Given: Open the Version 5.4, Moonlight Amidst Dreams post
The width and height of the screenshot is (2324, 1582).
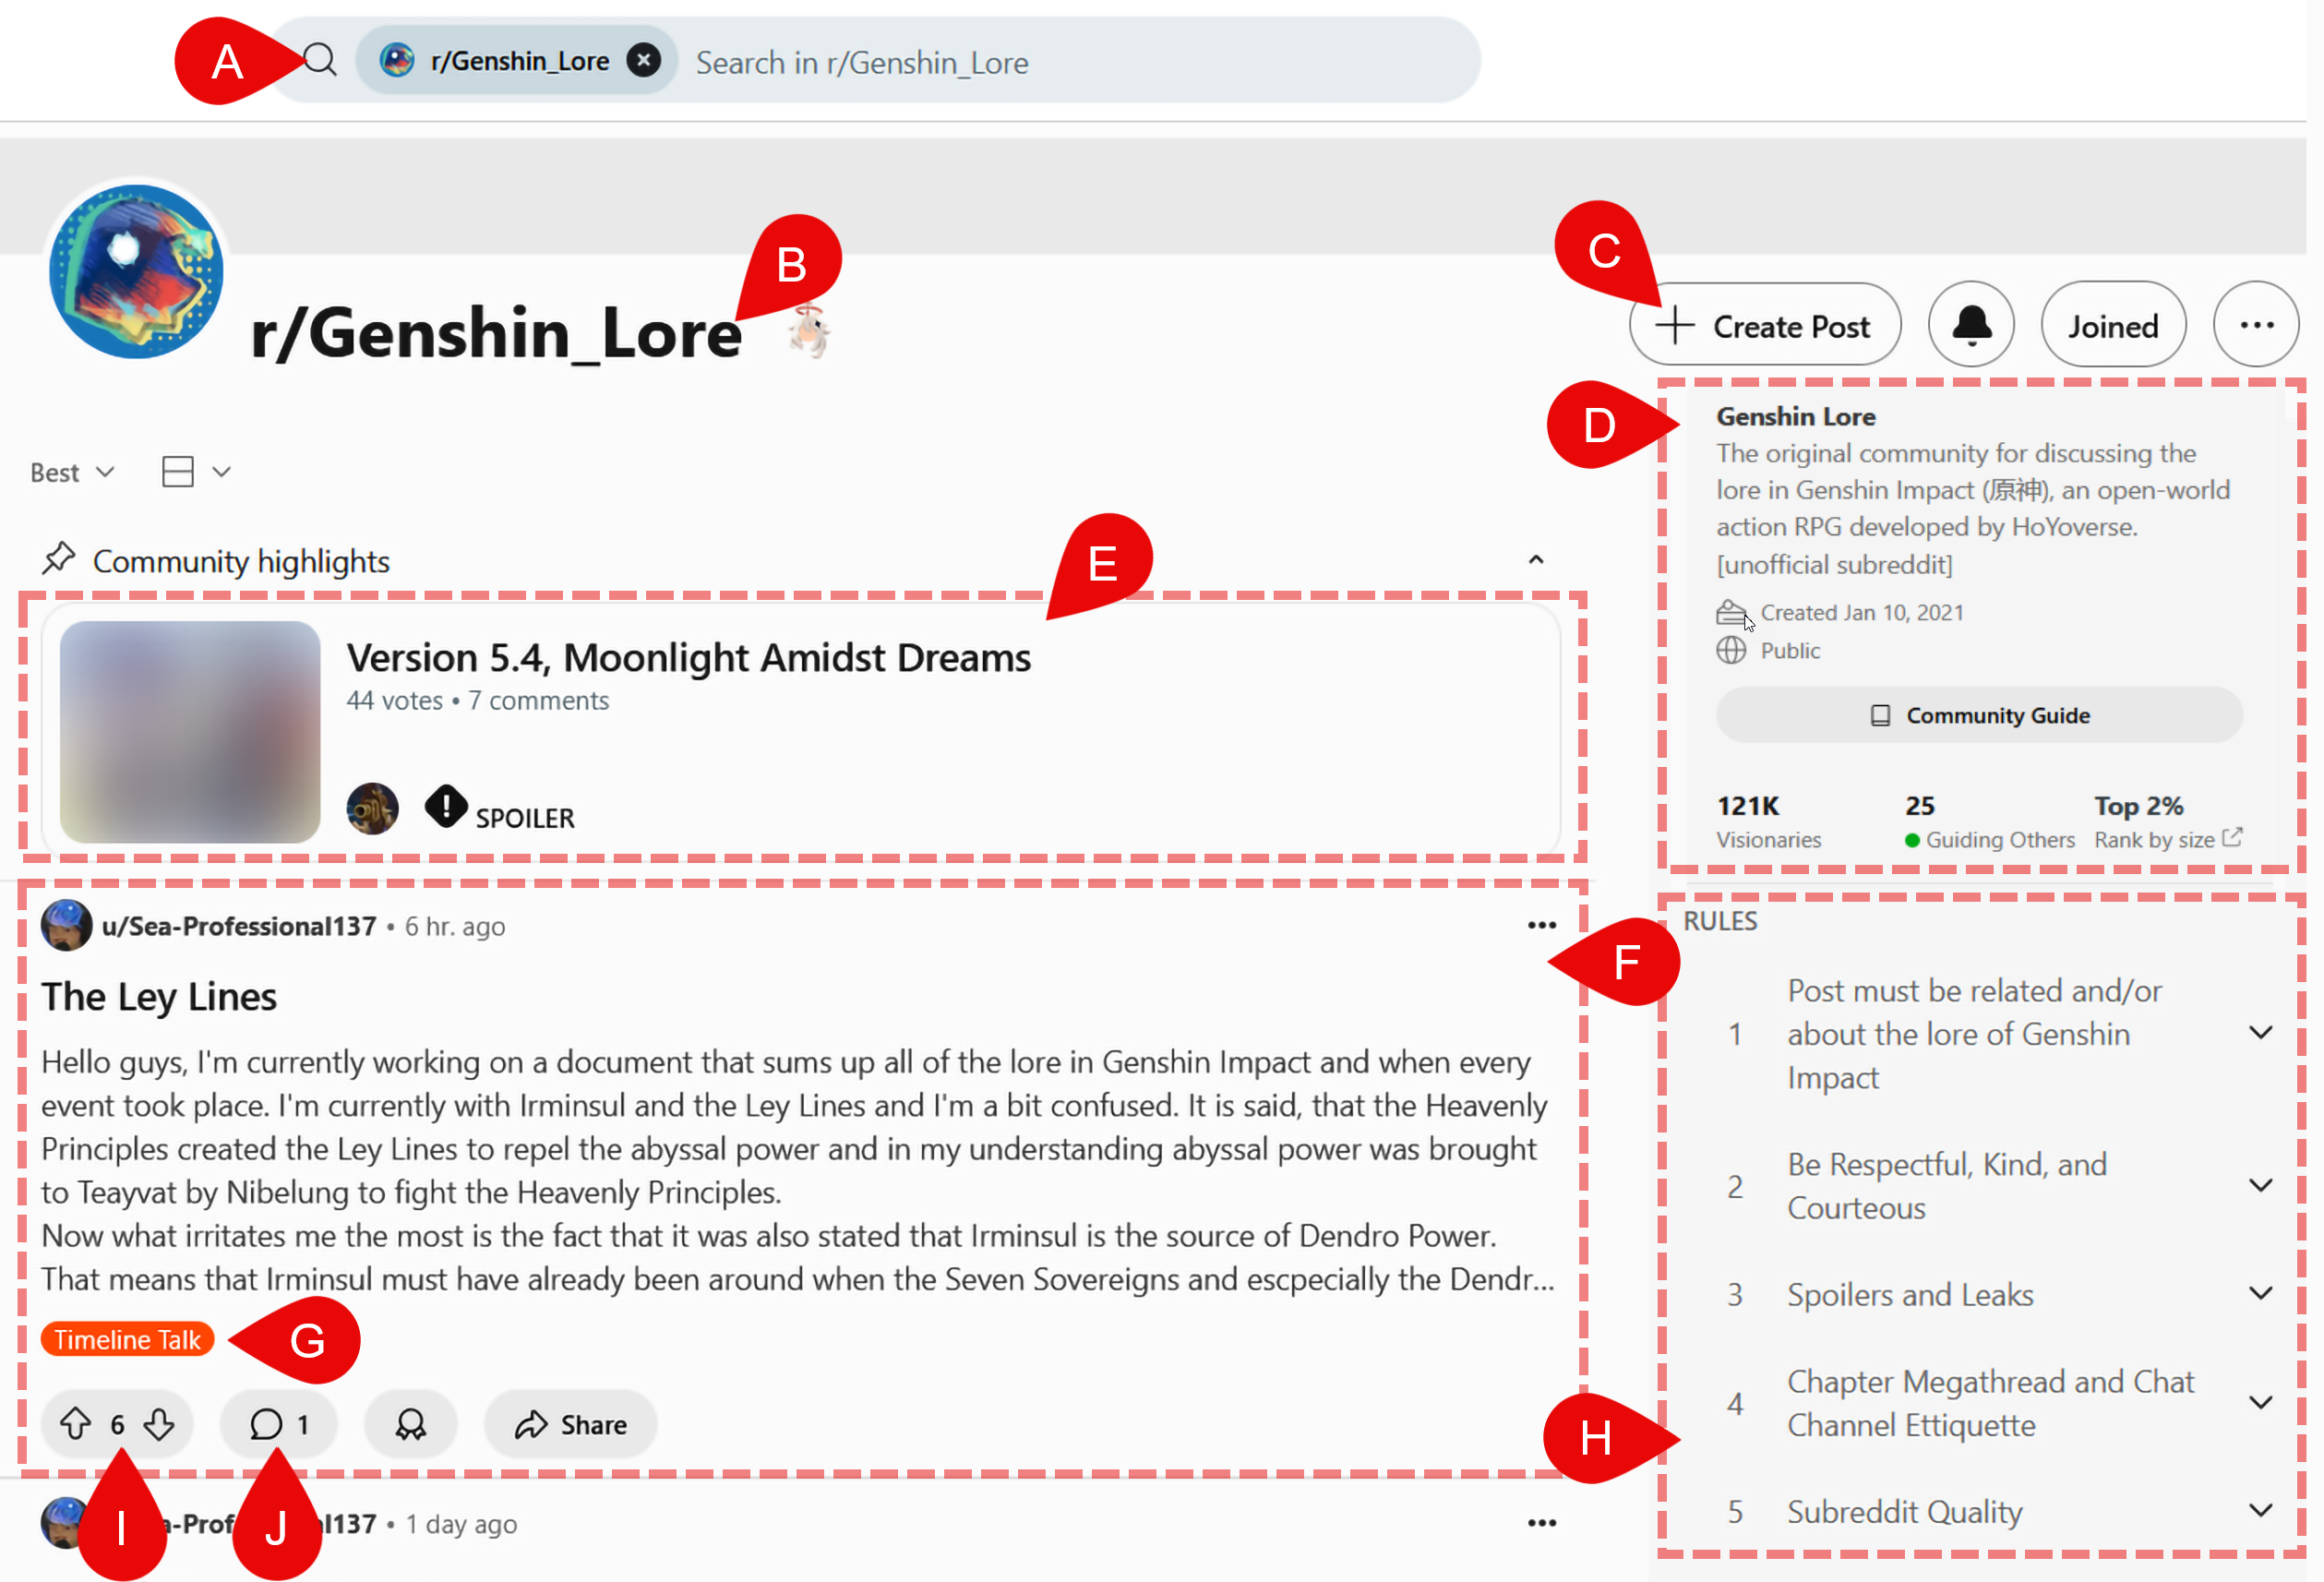Looking at the screenshot, I should [x=689, y=657].
